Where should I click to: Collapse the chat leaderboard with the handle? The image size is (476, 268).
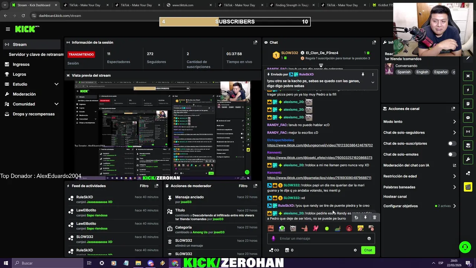pos(321,66)
